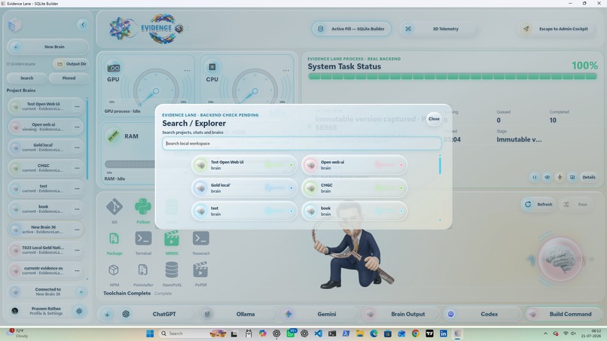Click the search results scrollbar

(x=440, y=165)
